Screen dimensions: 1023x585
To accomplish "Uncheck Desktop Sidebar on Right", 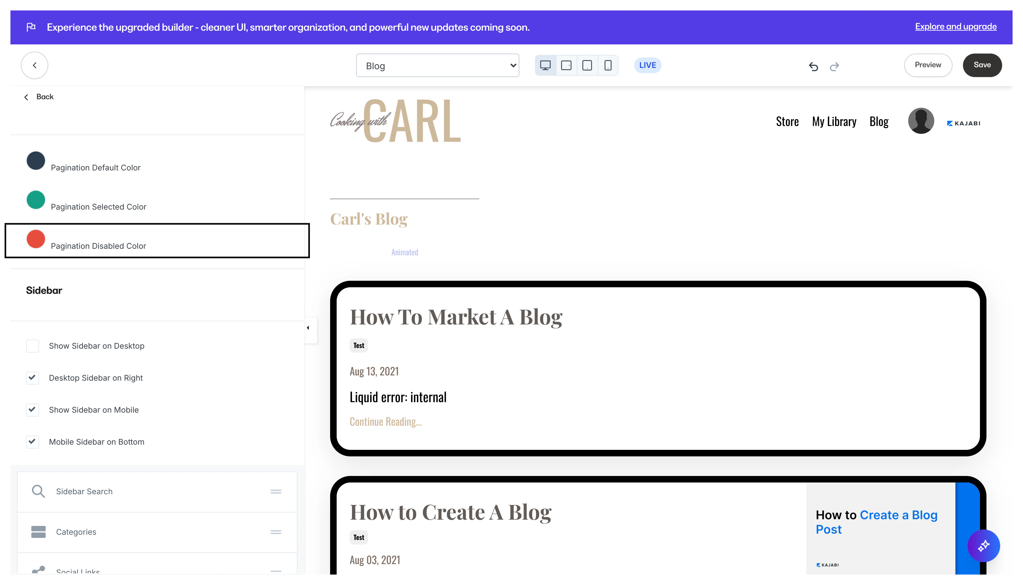I will (x=33, y=378).
